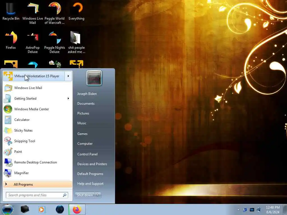Open Default Programs

[x=90, y=174]
